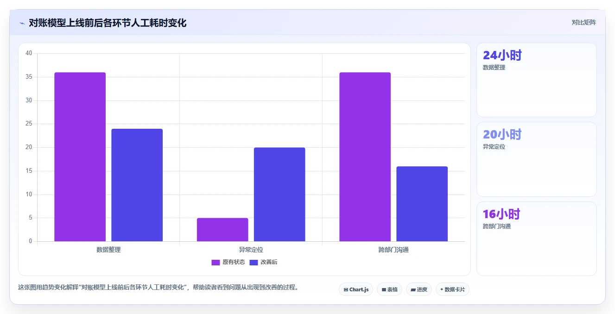This screenshot has width=615, height=314.
Task: Toggle the 改善后 legend entry
Action: pyautogui.click(x=263, y=262)
